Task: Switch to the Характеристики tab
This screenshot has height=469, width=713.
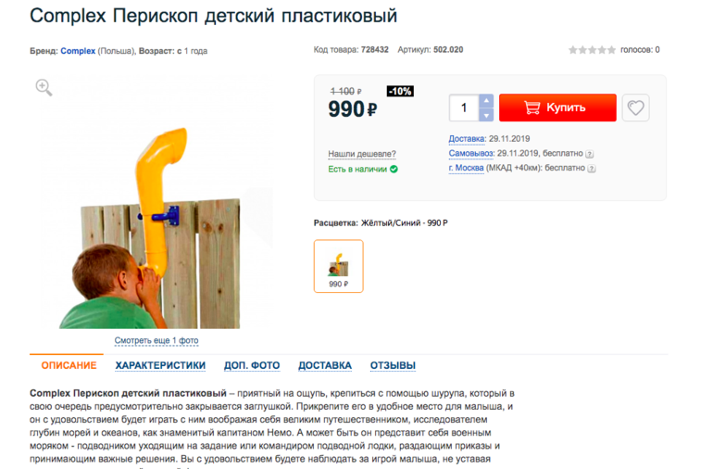Action: click(160, 365)
